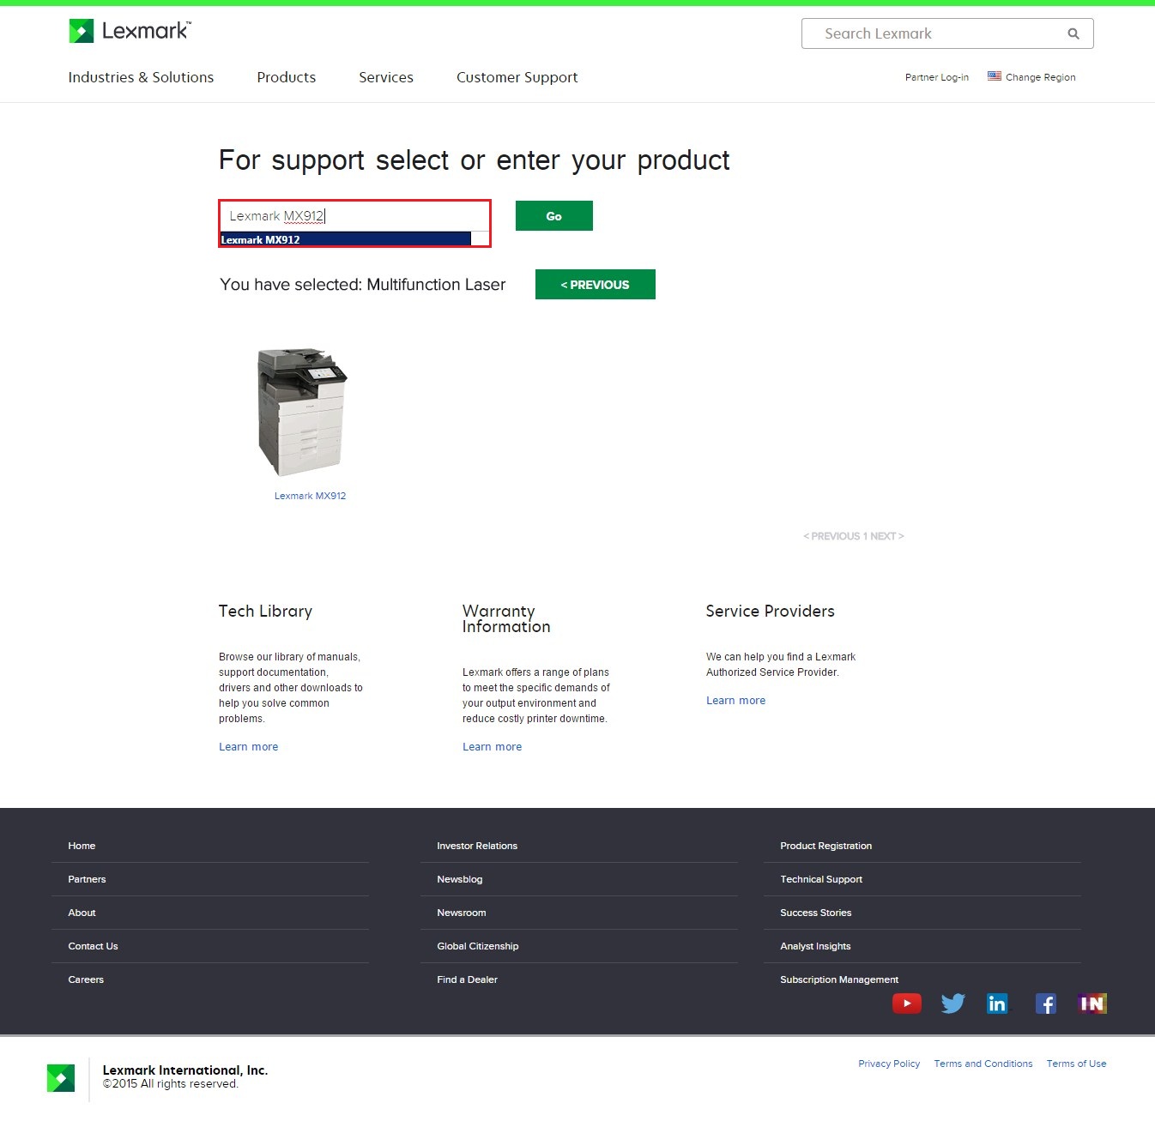Open the purple IN social icon
The height and width of the screenshot is (1121, 1155).
click(1092, 1003)
